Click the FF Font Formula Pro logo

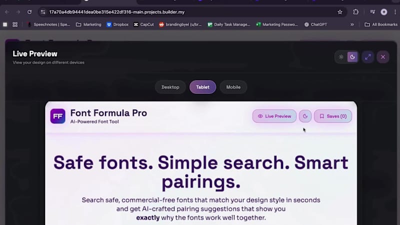click(x=57, y=116)
